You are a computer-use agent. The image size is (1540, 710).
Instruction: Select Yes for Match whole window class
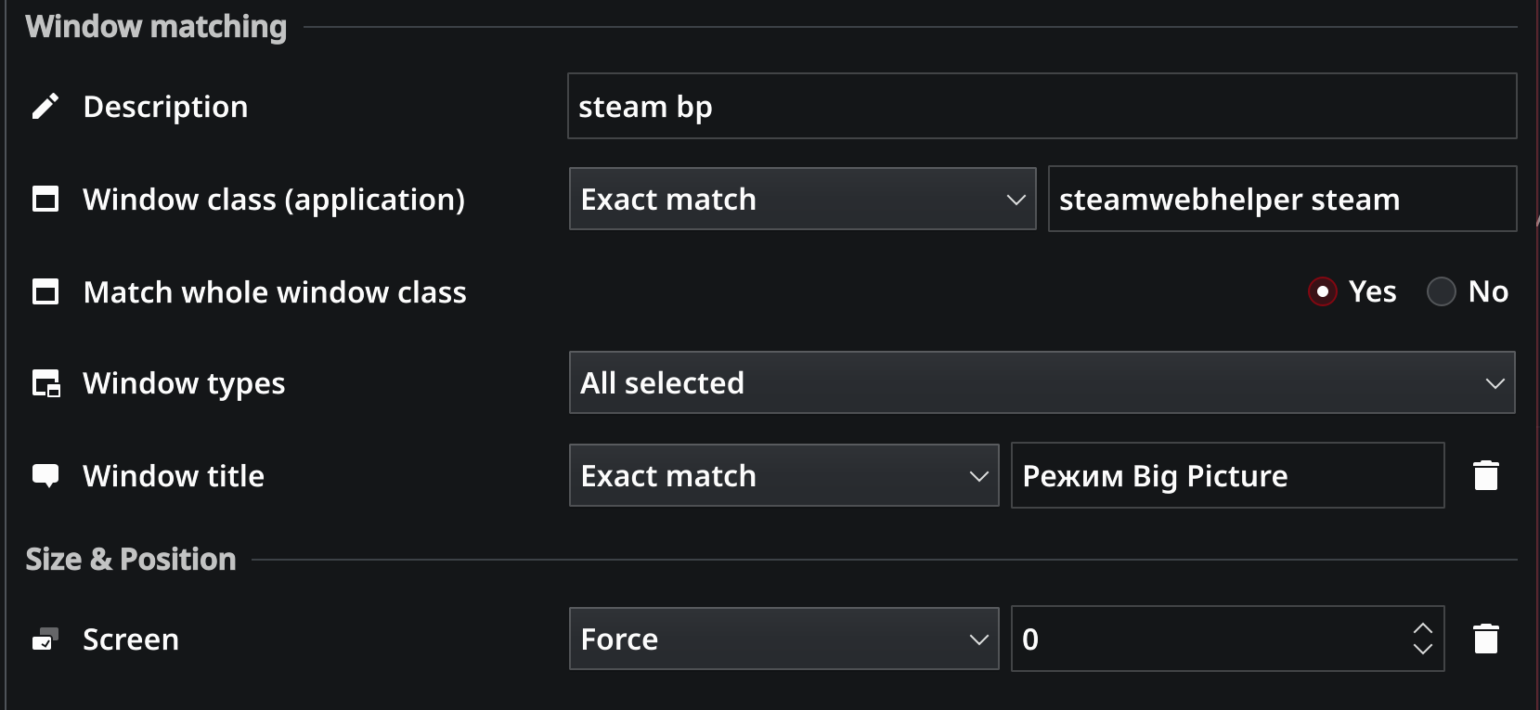tap(1323, 292)
